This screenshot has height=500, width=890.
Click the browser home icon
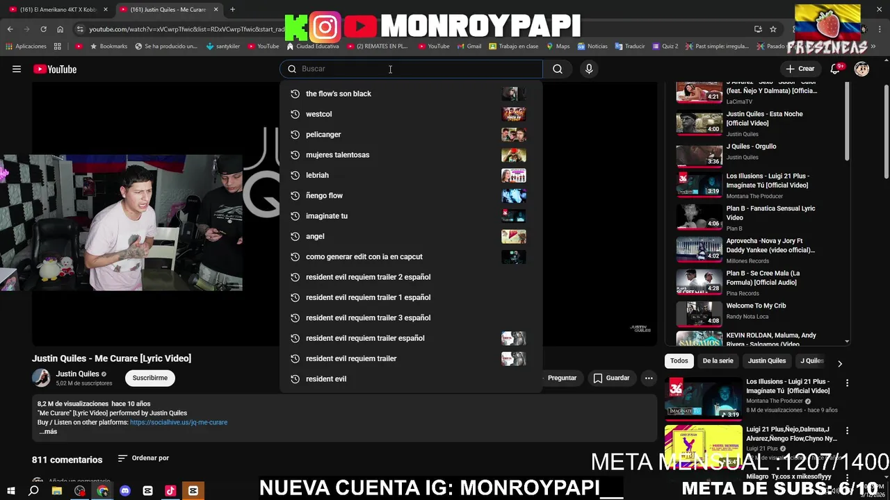(x=60, y=29)
